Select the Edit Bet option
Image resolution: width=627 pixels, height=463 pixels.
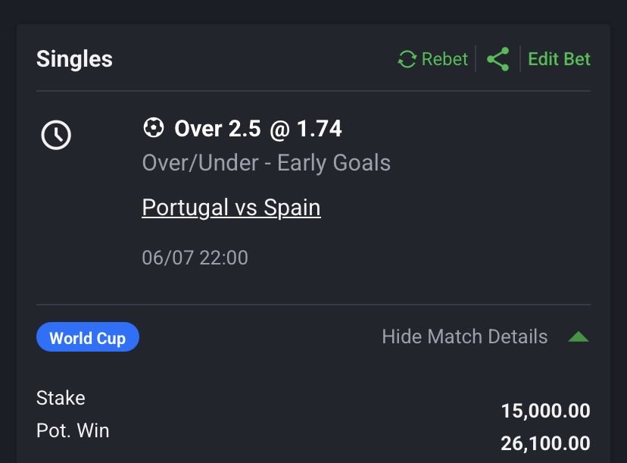click(x=559, y=59)
